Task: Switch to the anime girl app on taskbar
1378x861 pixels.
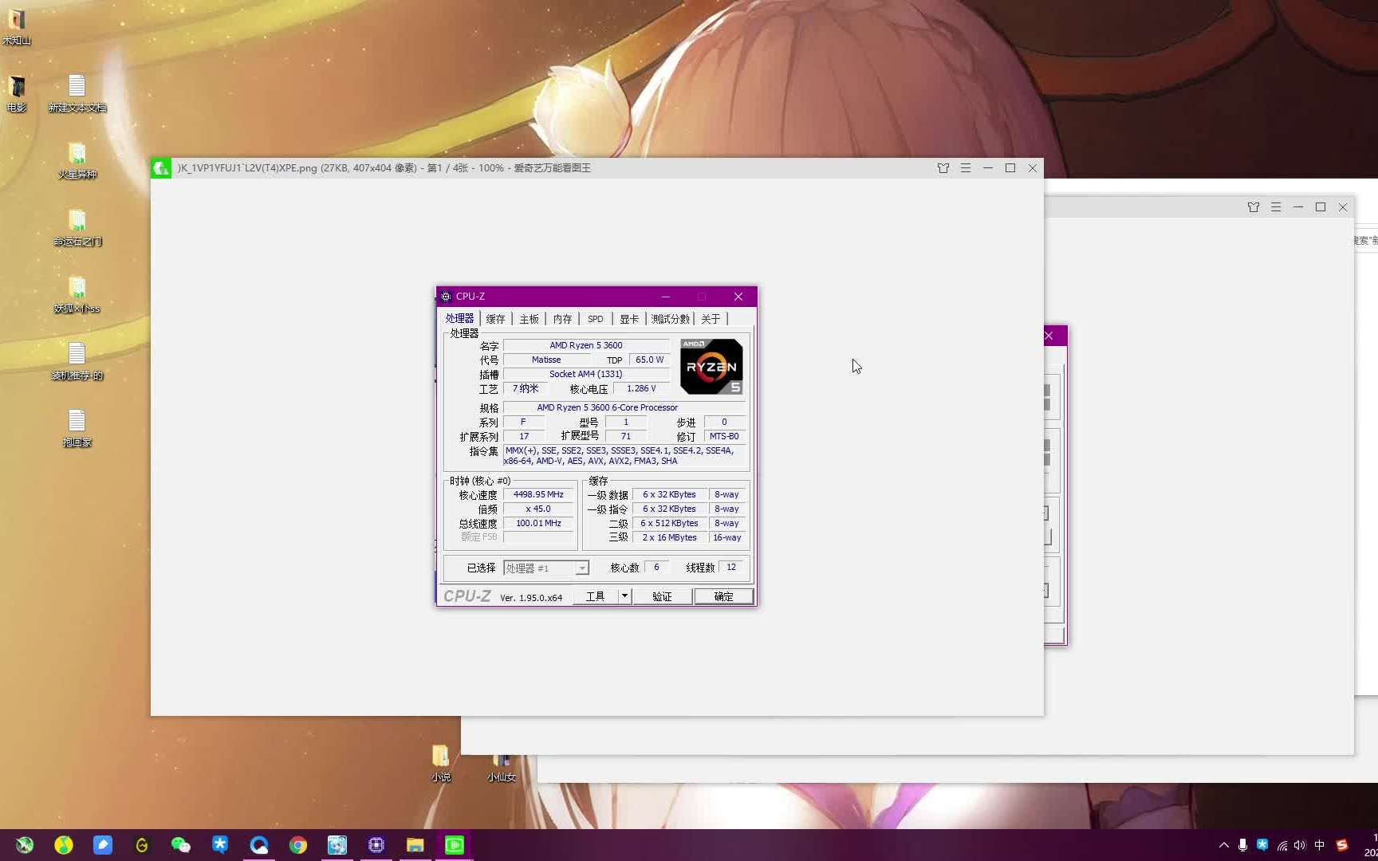Action: tap(337, 845)
